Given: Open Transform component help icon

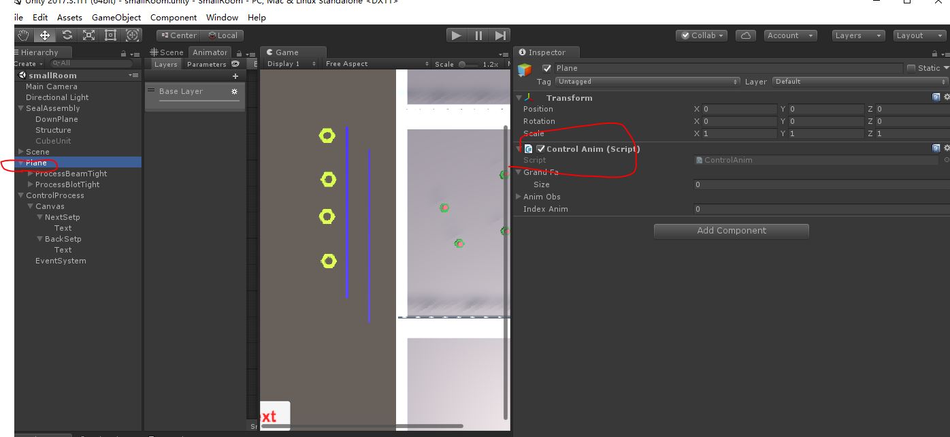Looking at the screenshot, I should (x=936, y=97).
